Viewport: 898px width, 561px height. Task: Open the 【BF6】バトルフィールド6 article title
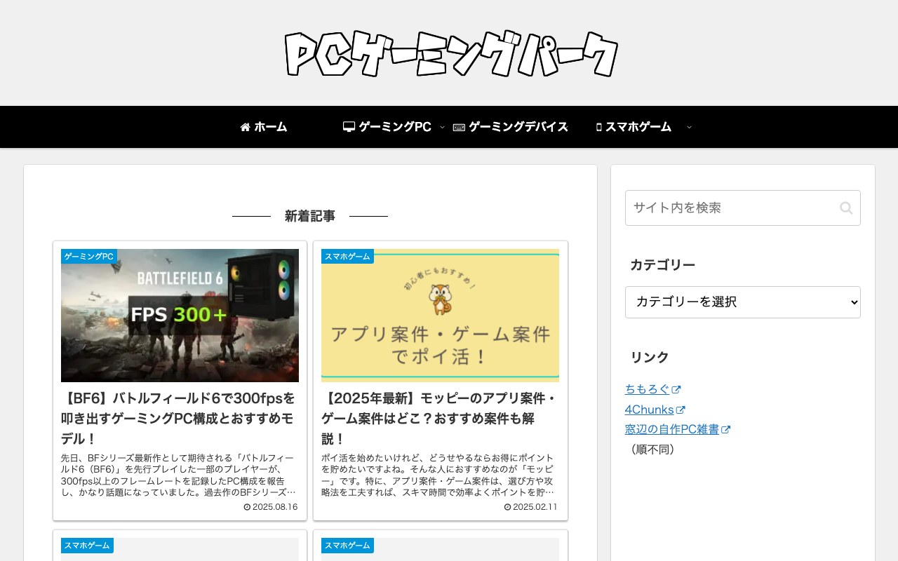[x=178, y=419]
